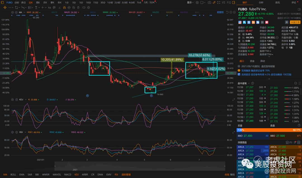Click the timeline range navigator strip
302x178 pixels.
pos(140,166)
